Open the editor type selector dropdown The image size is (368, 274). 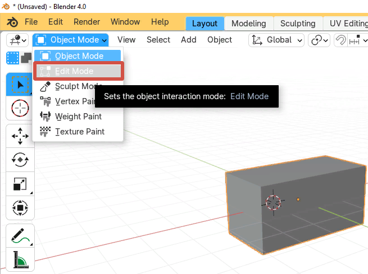pos(17,40)
